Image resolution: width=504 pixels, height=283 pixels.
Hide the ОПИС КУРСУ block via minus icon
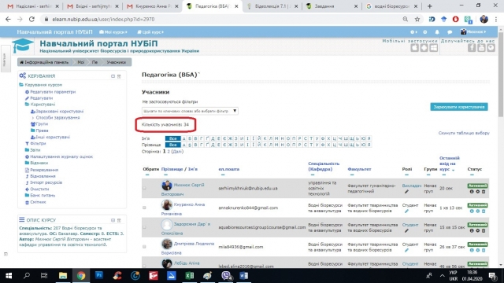click(x=113, y=220)
